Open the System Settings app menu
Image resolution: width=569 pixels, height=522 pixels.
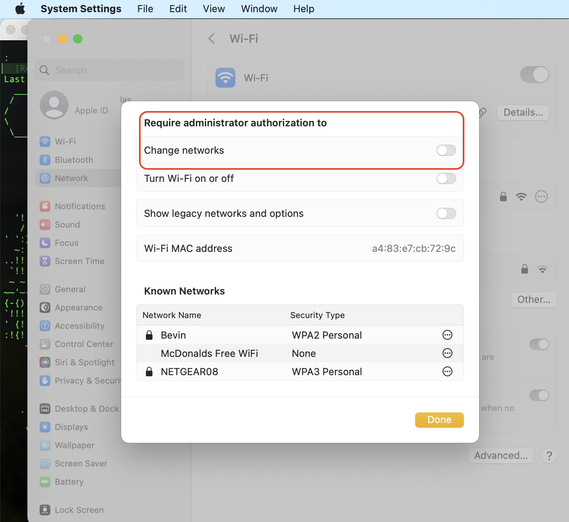point(81,9)
